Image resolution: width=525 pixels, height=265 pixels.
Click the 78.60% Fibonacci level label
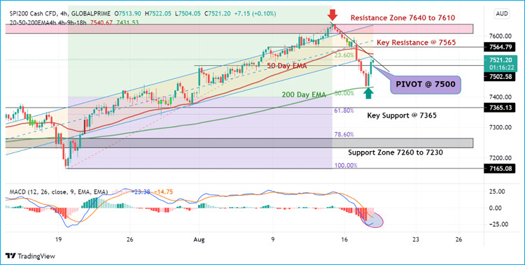pos(344,134)
